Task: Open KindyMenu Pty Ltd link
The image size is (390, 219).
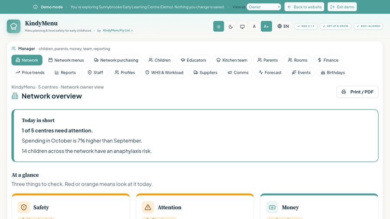Action: click(117, 31)
